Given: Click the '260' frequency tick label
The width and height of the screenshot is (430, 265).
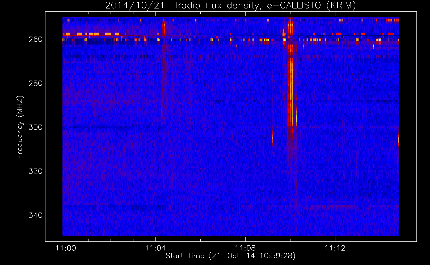Looking at the screenshot, I should [35, 39].
